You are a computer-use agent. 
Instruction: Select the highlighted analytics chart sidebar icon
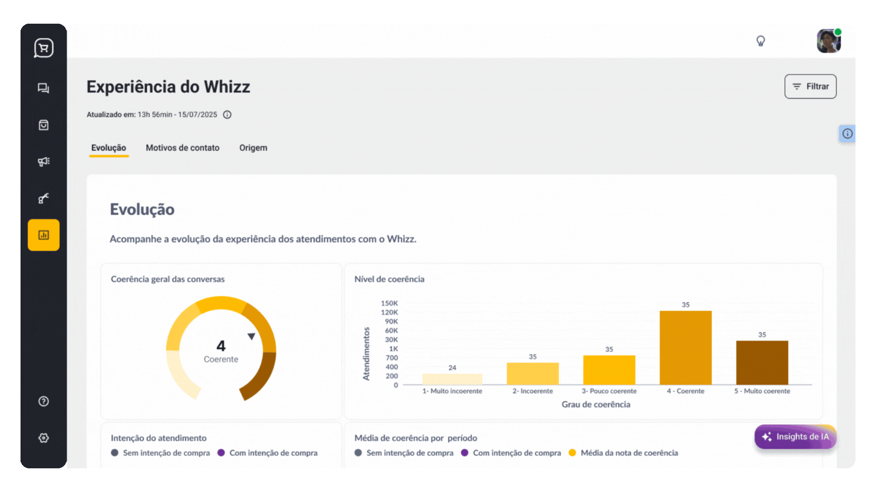[43, 235]
